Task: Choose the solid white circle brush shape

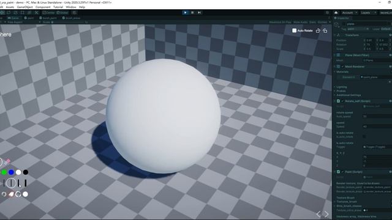Action: pos(26,194)
